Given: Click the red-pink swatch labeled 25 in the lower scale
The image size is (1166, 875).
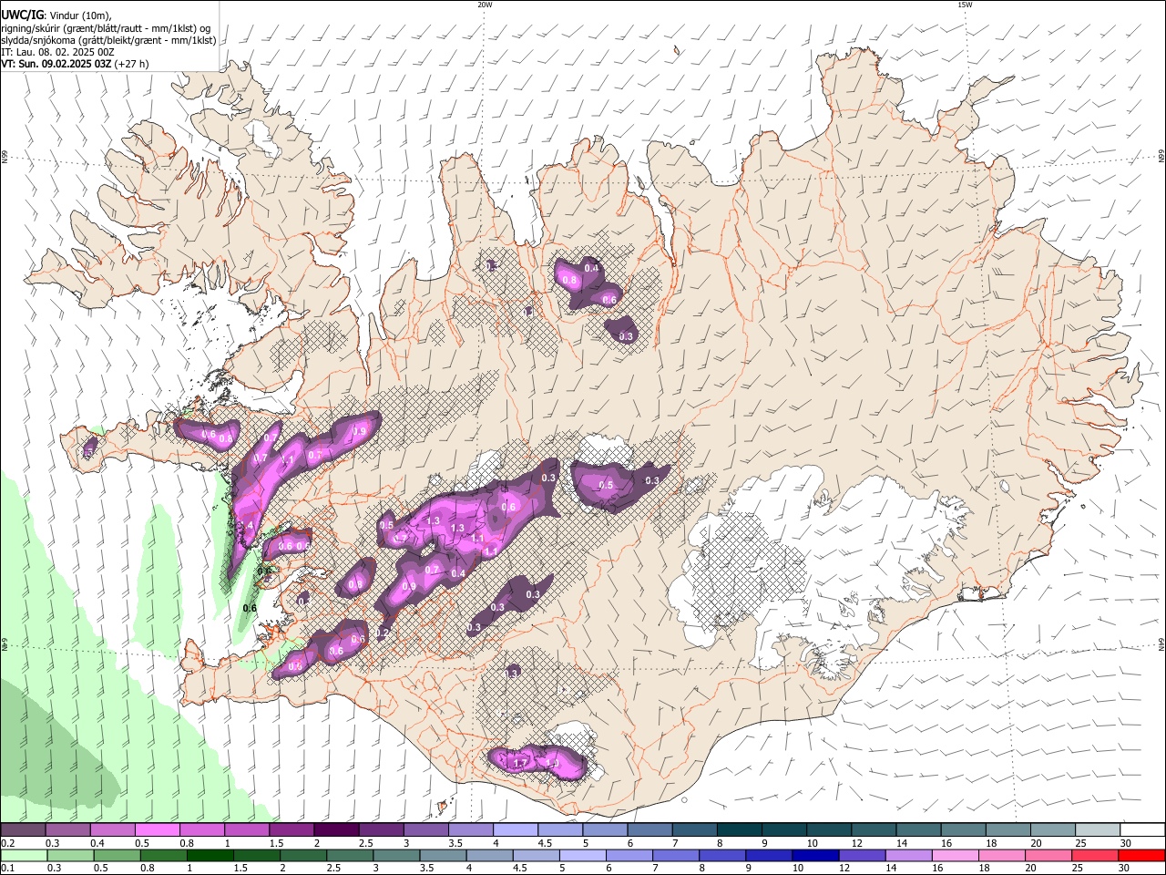Looking at the screenshot, I should pos(1096,855).
